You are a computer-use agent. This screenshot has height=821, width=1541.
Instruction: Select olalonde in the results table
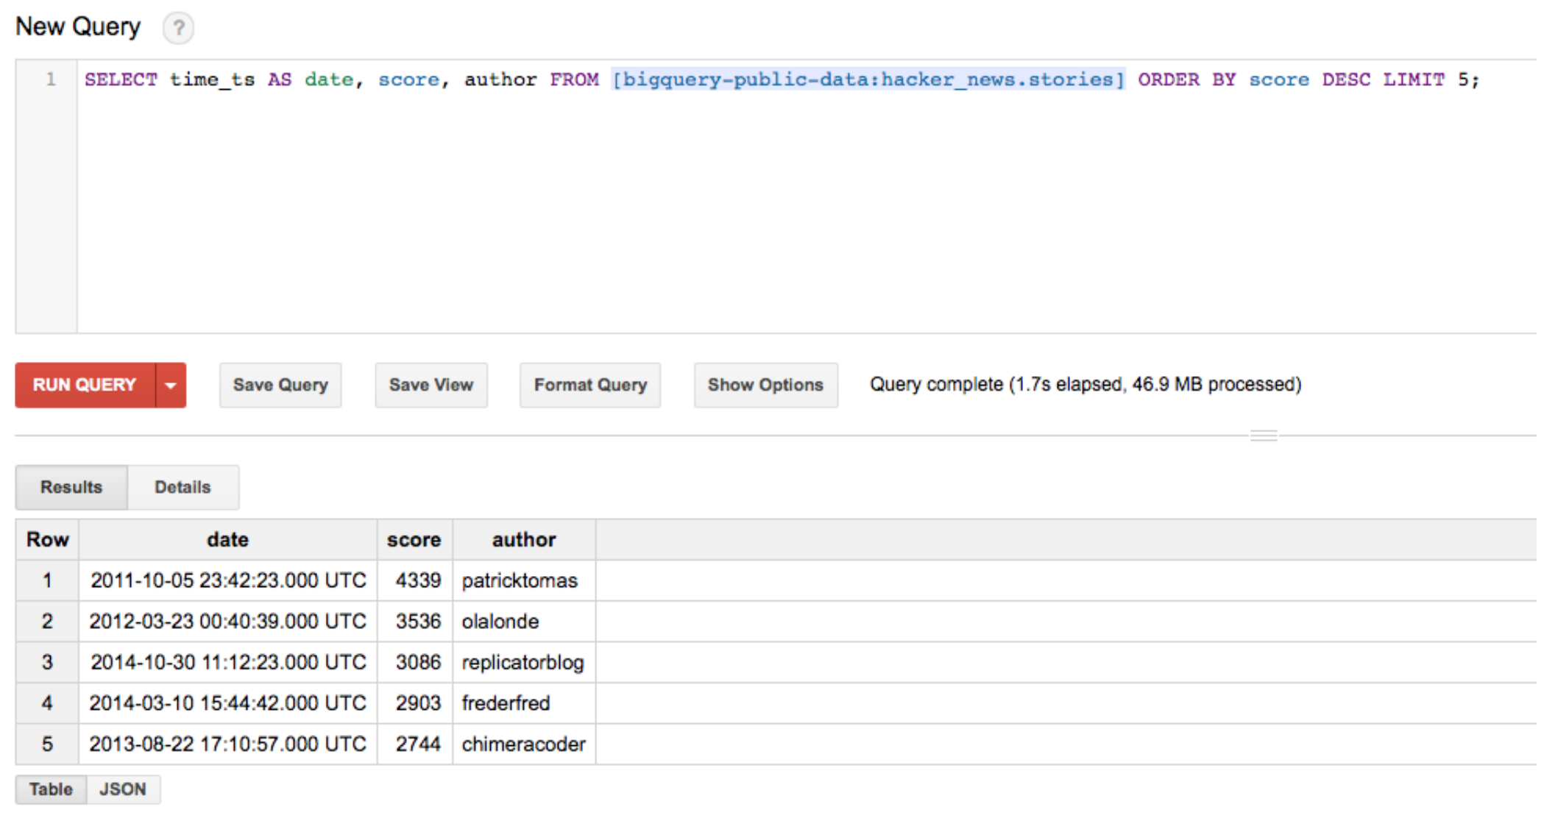pyautogui.click(x=500, y=622)
